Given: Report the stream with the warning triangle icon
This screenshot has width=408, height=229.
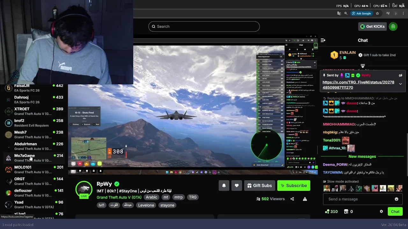Looking at the screenshot, I should tap(305, 199).
